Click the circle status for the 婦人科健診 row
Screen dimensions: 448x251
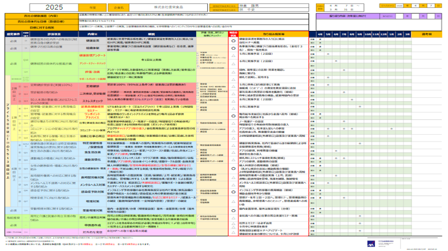pos(233,168)
